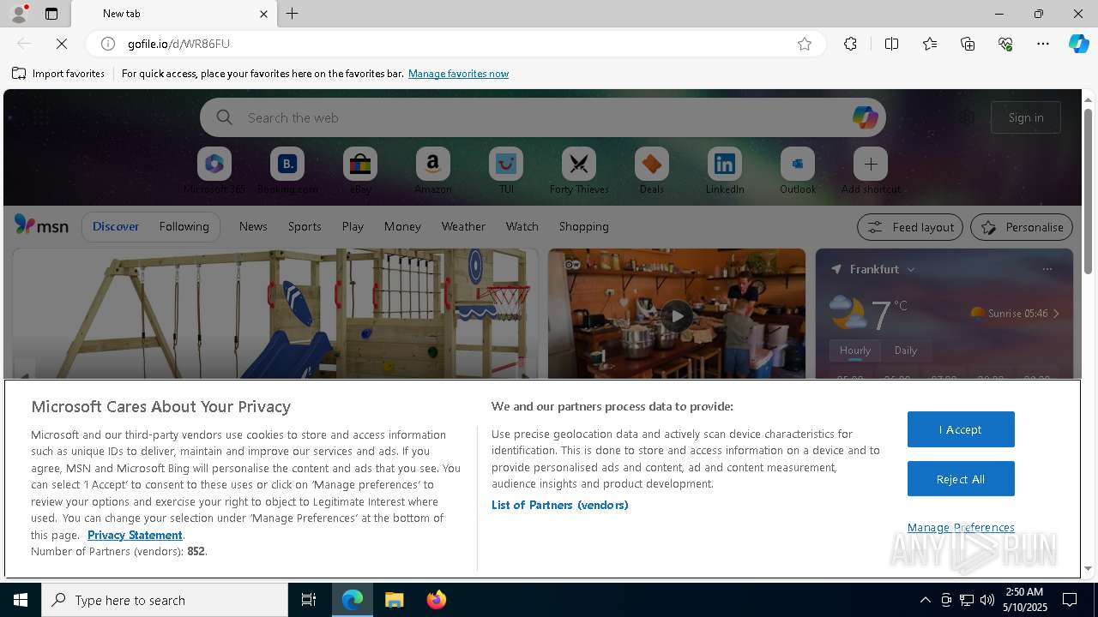Open weather card more options ellipsis
The image size is (1098, 617).
pos(1047,269)
